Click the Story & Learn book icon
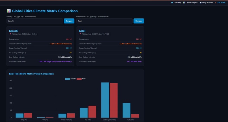228x122 pixels. pyautogui.click(x=201, y=3)
